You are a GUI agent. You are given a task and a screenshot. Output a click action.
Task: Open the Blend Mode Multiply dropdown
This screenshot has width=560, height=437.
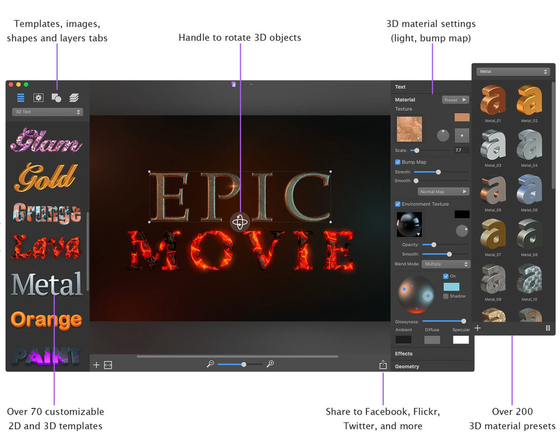pos(446,264)
